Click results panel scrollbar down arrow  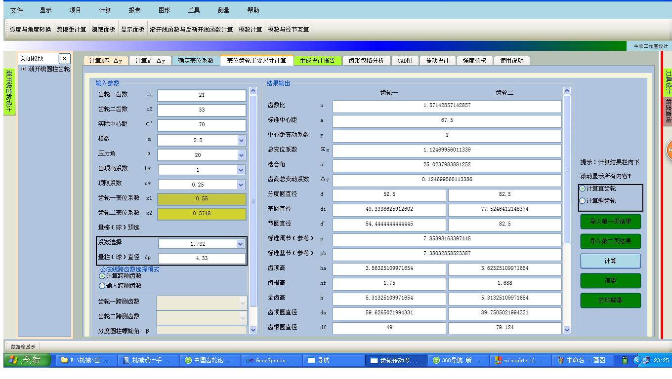click(x=567, y=330)
